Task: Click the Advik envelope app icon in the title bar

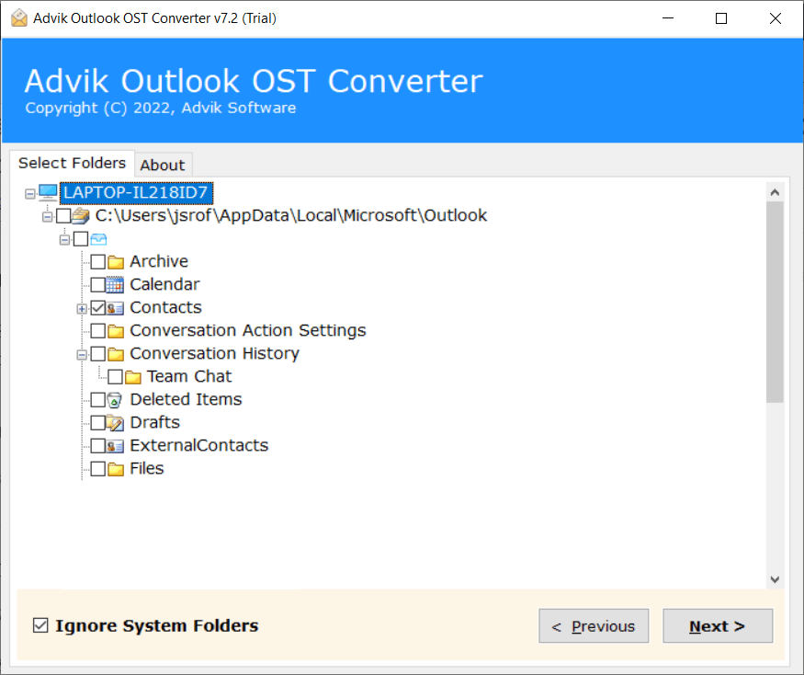Action: 19,18
